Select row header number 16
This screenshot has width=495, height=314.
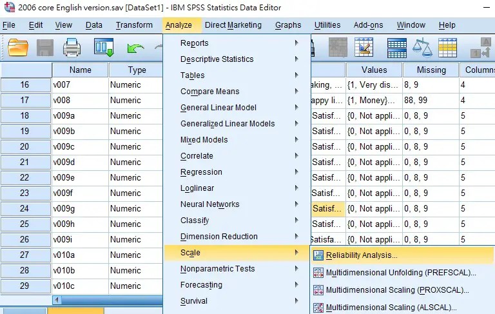[x=25, y=84]
